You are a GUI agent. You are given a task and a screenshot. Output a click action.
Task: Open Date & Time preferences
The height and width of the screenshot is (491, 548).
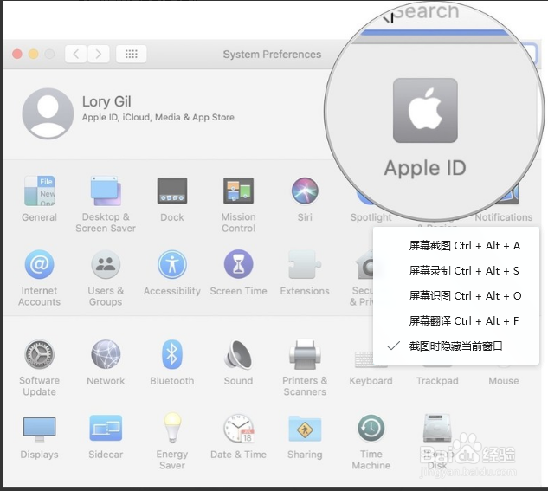(238, 428)
